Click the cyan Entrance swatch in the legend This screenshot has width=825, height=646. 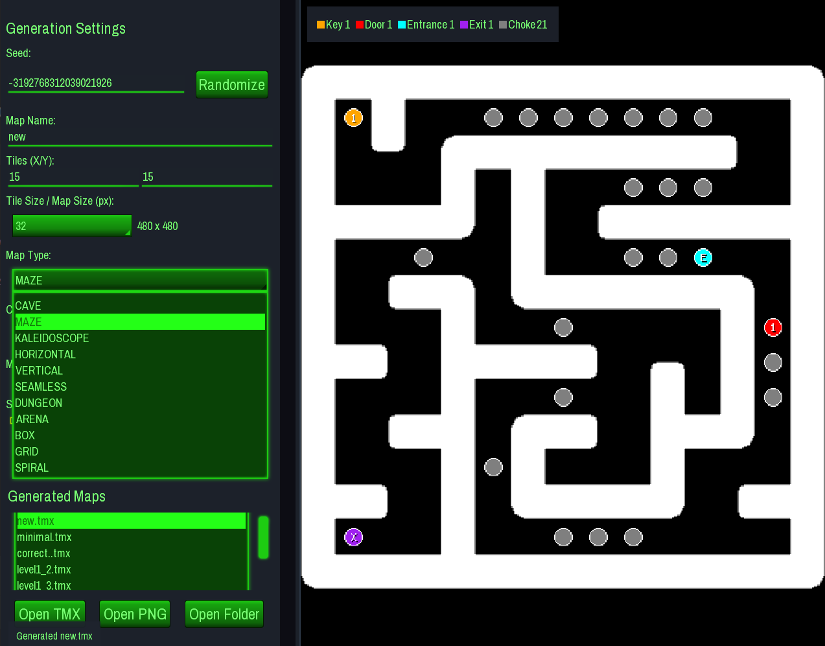[402, 25]
